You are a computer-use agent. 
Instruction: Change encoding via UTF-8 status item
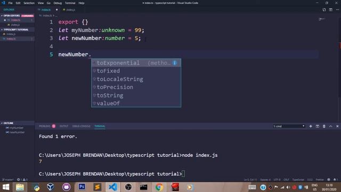[277, 180]
